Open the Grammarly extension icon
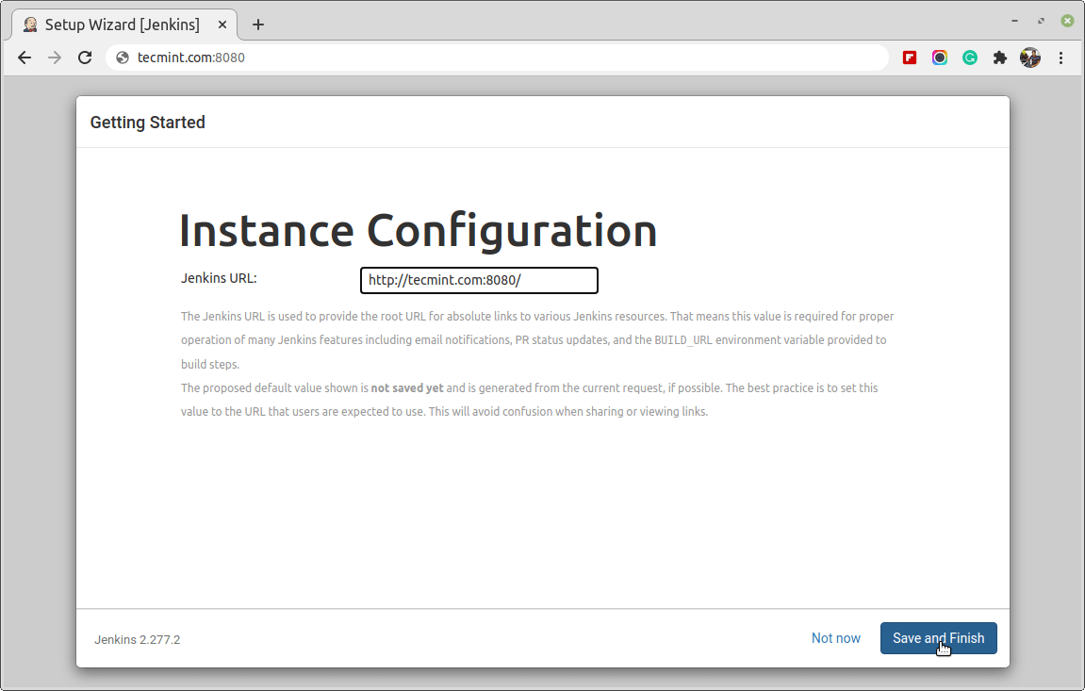 [969, 58]
